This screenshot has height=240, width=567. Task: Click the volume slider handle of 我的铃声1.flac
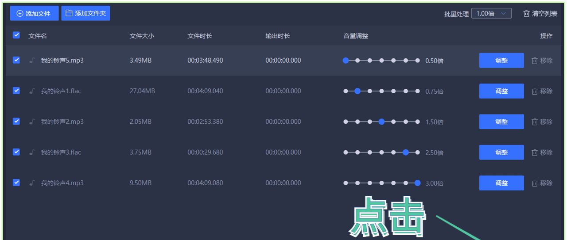coord(358,91)
